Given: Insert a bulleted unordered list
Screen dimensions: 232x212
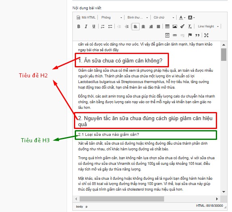Looking at the screenshot, I should pos(110,27).
